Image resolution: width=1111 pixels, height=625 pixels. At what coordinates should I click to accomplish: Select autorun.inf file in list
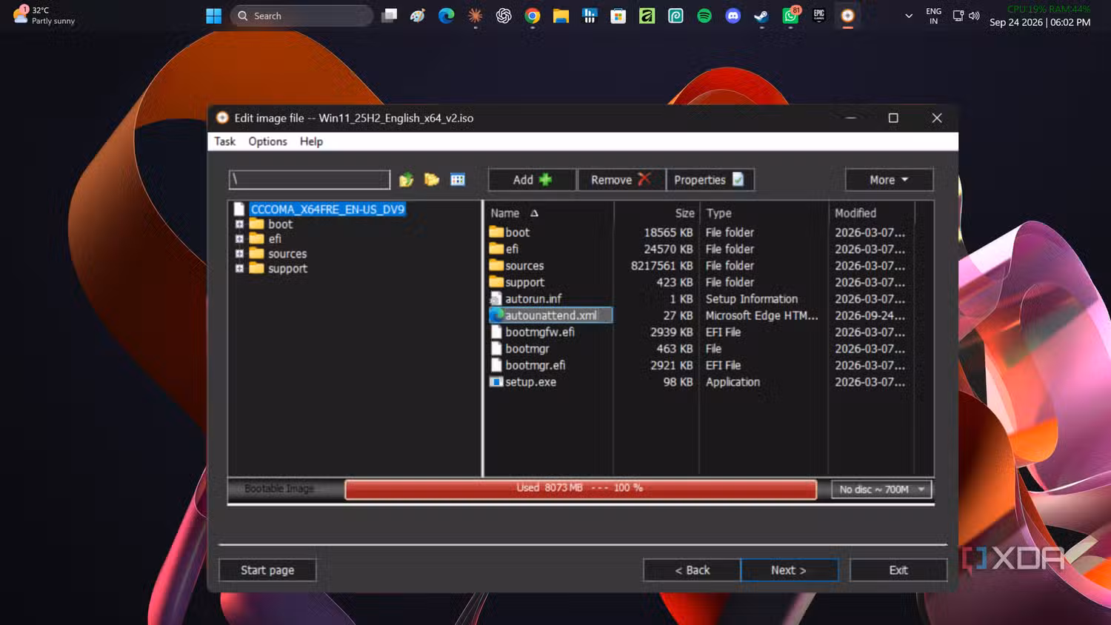(533, 299)
